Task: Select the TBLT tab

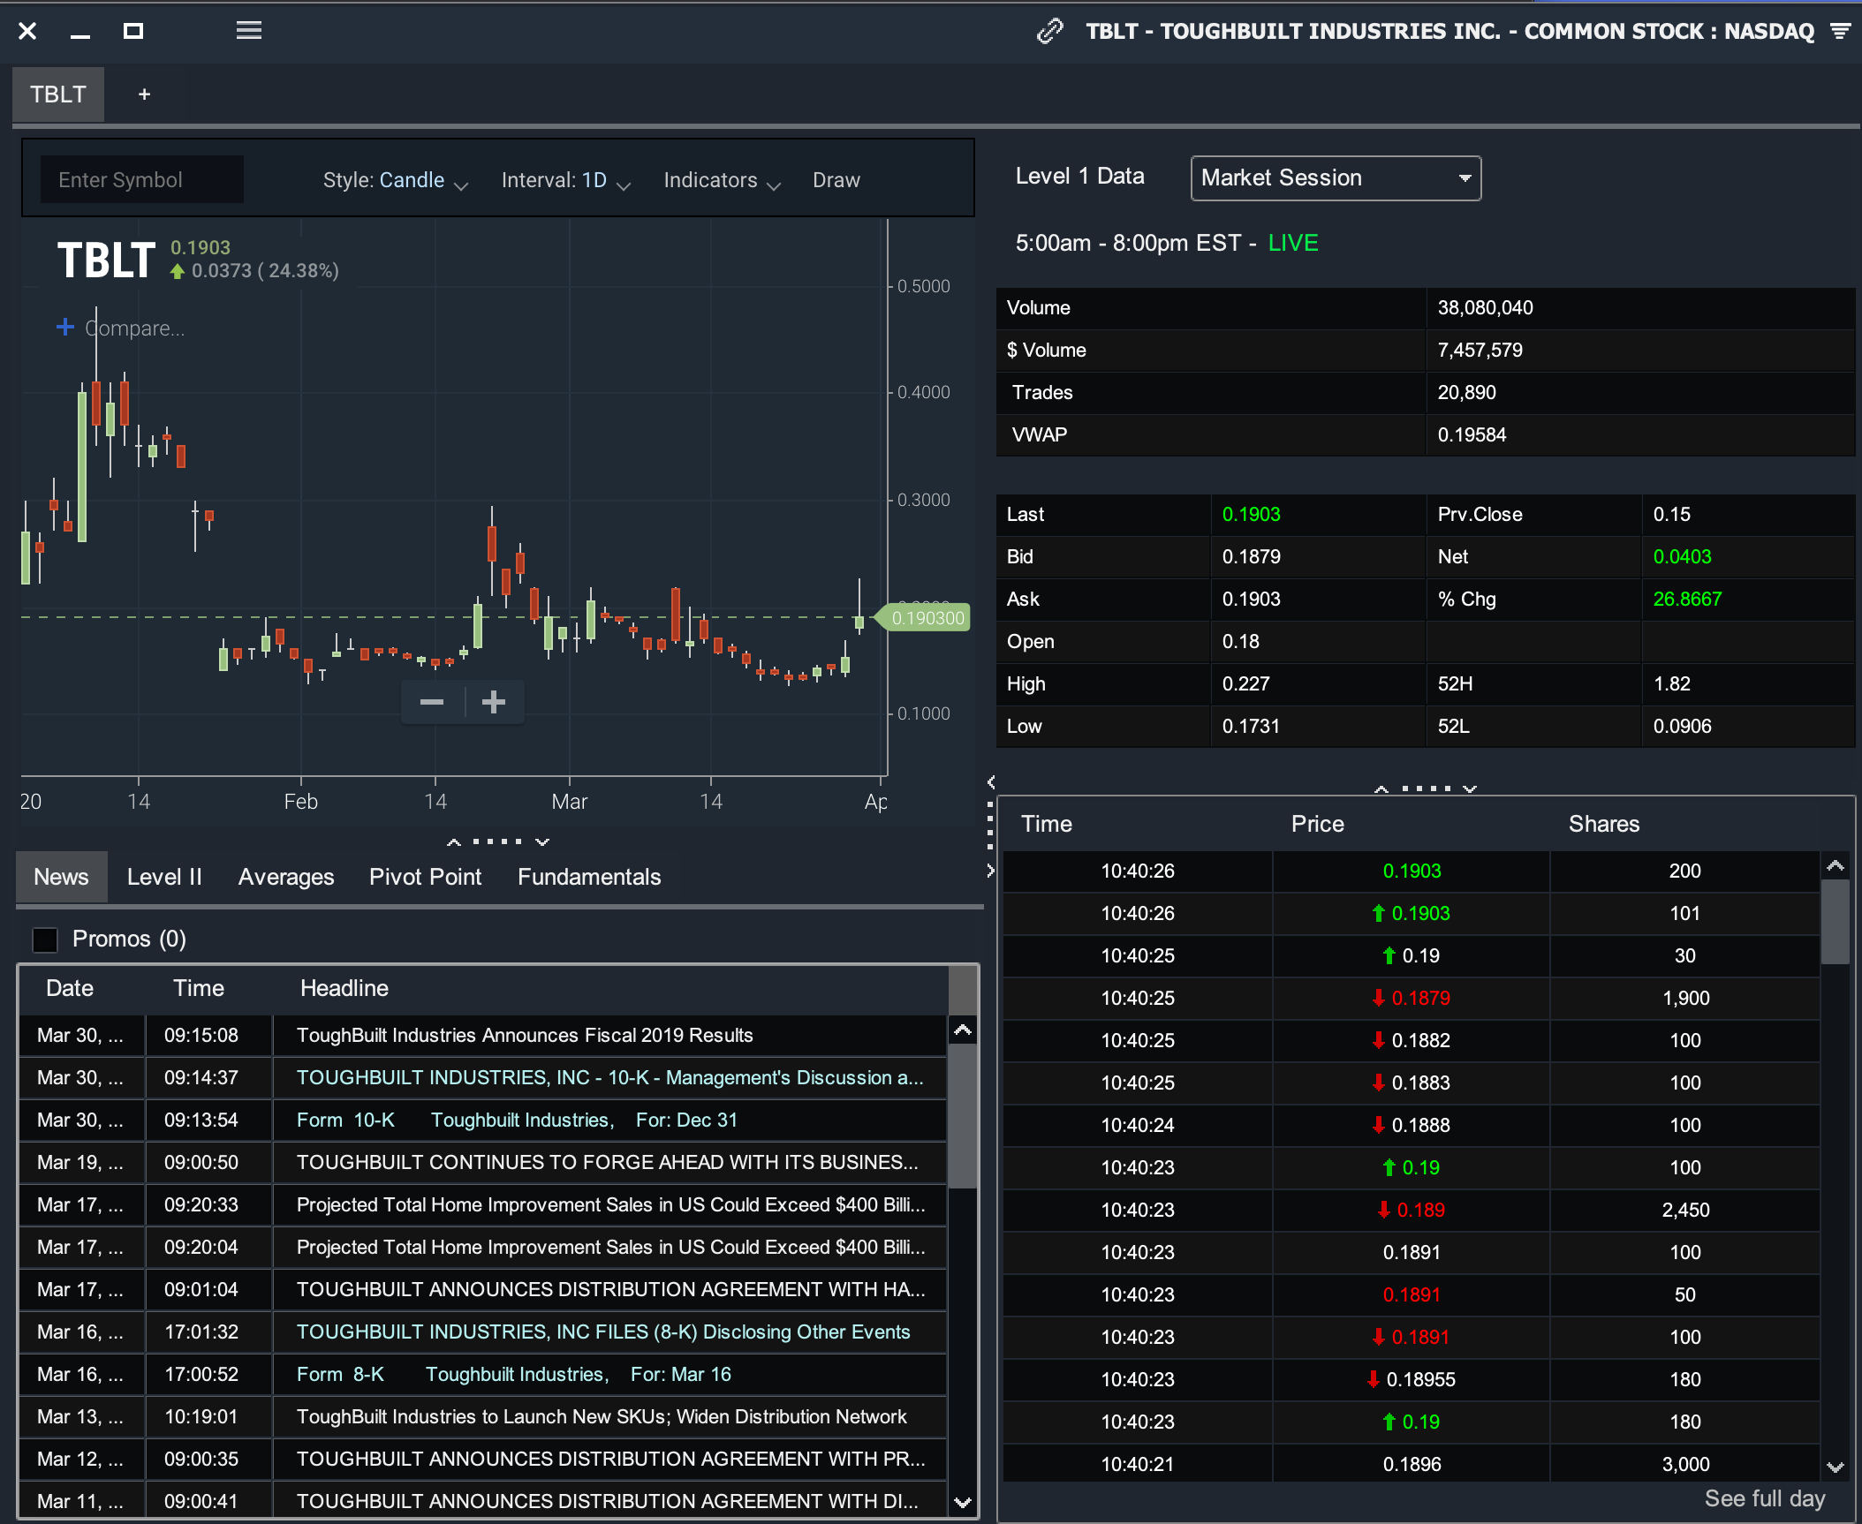Action: coord(58,94)
